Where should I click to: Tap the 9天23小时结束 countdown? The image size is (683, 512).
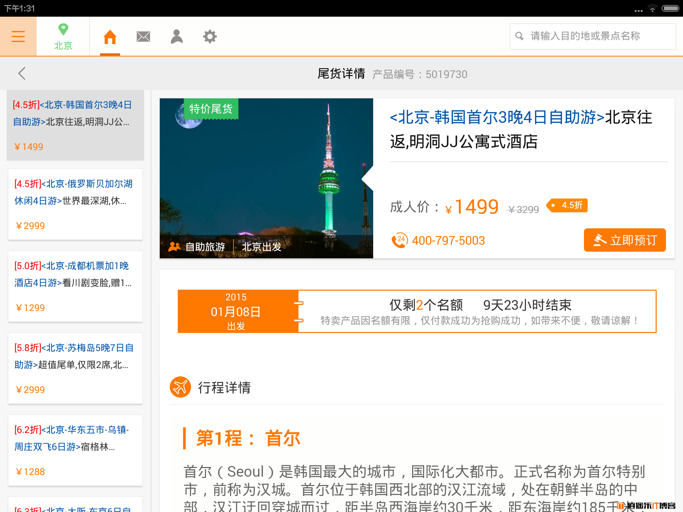(527, 305)
